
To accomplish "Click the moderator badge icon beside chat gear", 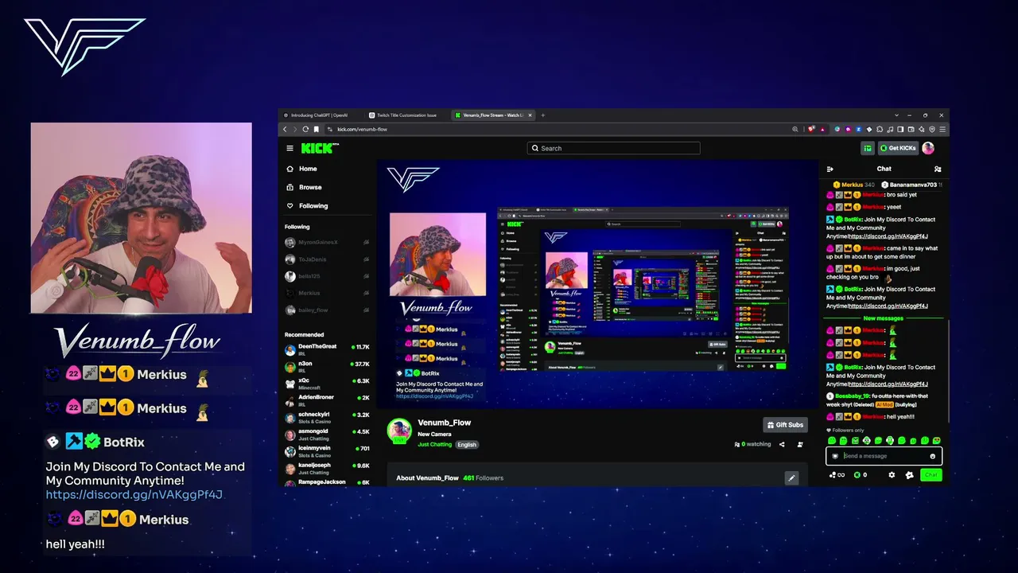I will coord(910,475).
